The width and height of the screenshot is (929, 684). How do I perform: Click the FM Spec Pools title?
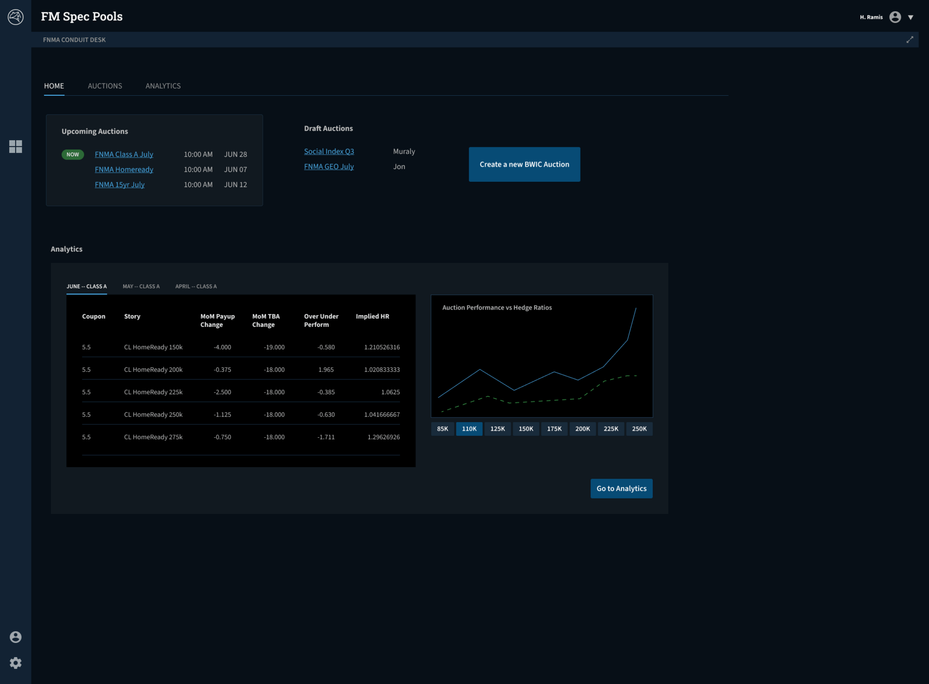coord(82,16)
